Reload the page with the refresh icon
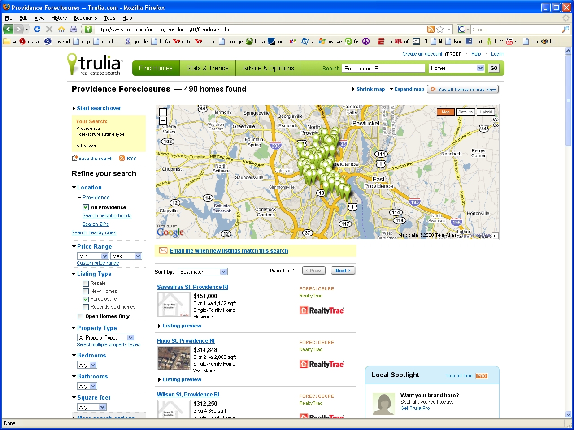Screen dimensions: 574x430 pos(37,29)
